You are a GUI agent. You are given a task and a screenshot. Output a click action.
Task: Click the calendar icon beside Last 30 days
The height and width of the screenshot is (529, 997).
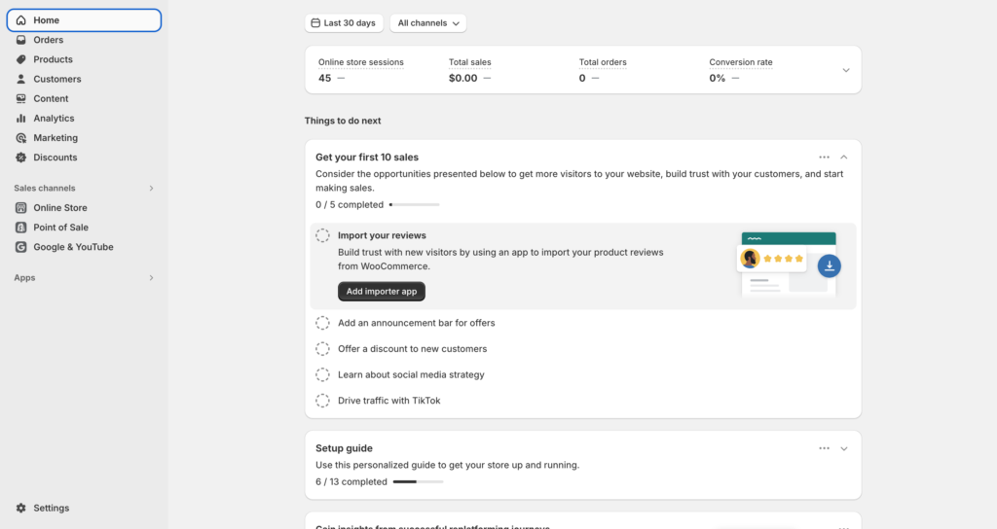315,23
